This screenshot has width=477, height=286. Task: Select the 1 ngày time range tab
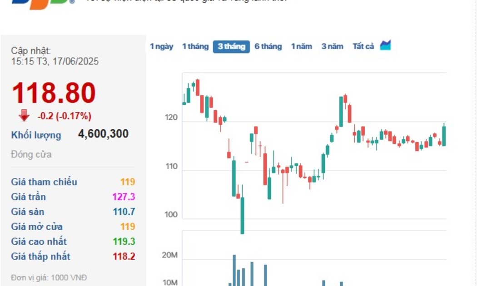162,46
